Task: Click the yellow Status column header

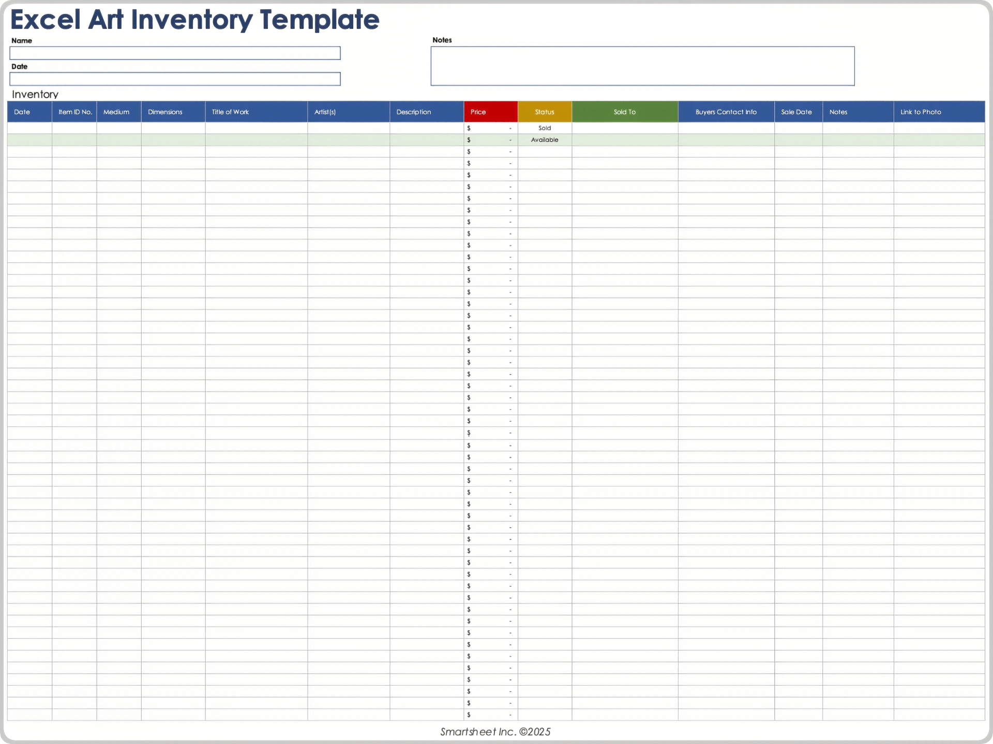Action: click(x=544, y=112)
